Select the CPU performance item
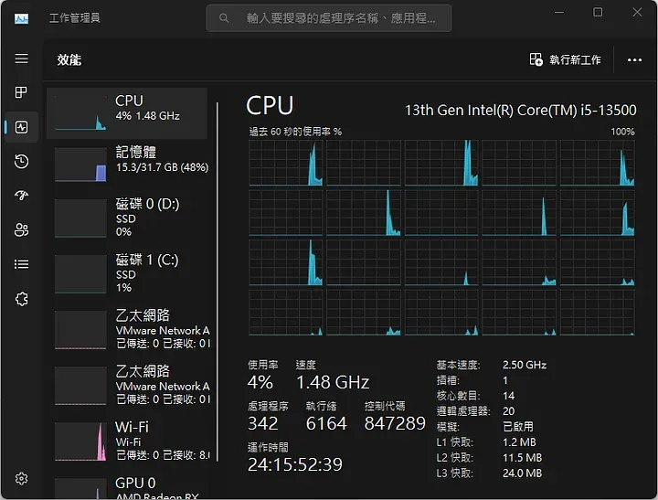 127,113
